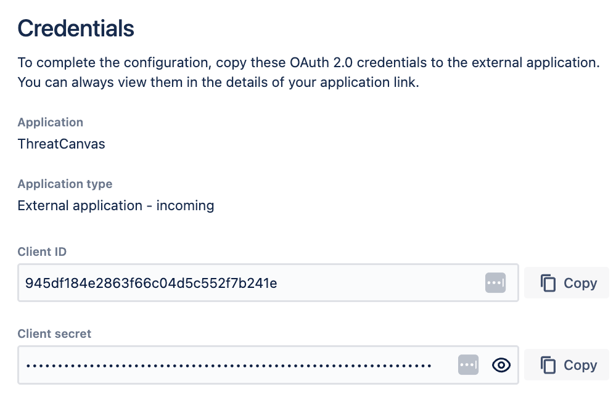Click password manager icon in Client ID field
This screenshot has height=397, width=616.
(x=495, y=283)
